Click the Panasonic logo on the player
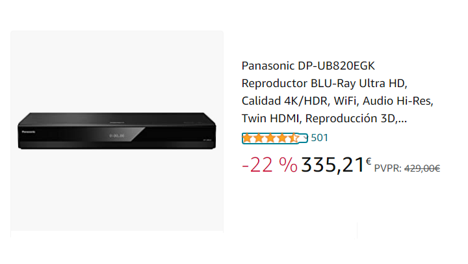The height and width of the screenshot is (264, 468). (28, 131)
